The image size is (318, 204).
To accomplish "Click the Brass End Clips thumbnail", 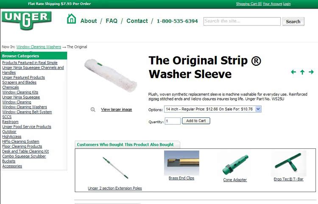I will (181, 163).
